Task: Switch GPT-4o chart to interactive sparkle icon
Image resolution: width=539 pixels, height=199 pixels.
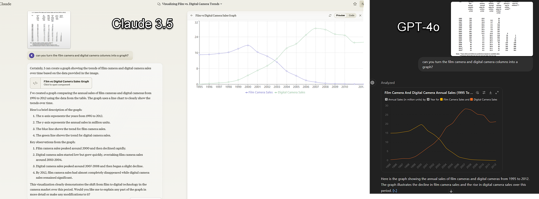Action: click(478, 92)
